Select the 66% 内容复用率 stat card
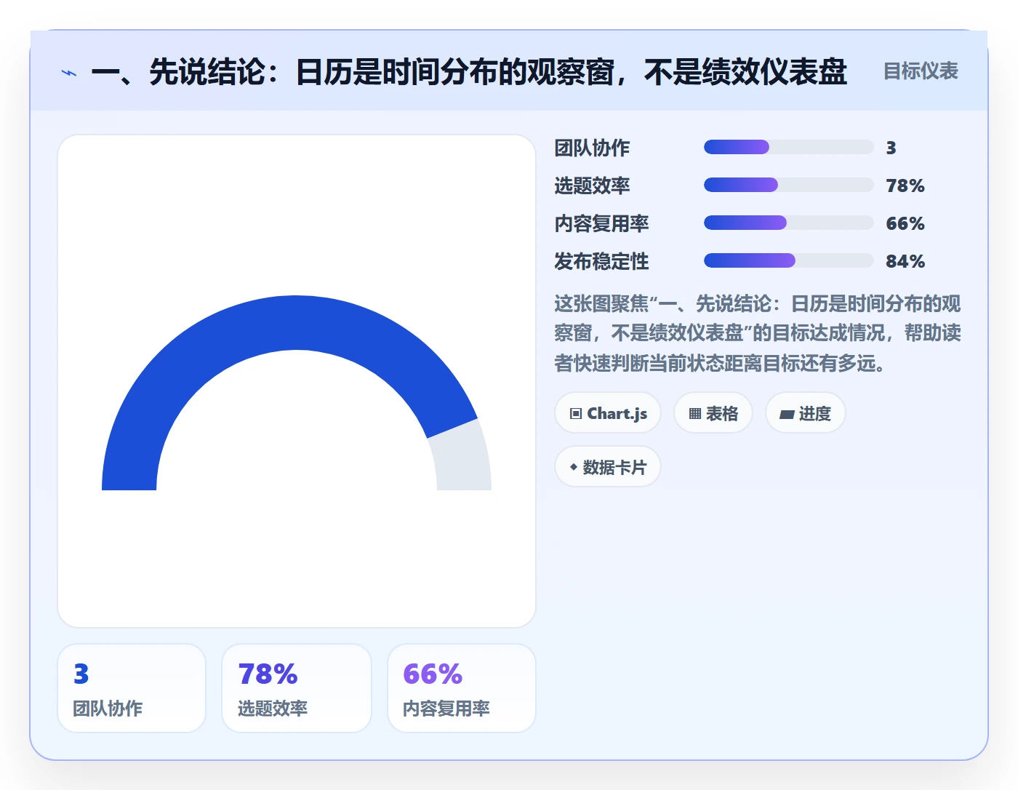This screenshot has width=1018, height=790. [462, 688]
